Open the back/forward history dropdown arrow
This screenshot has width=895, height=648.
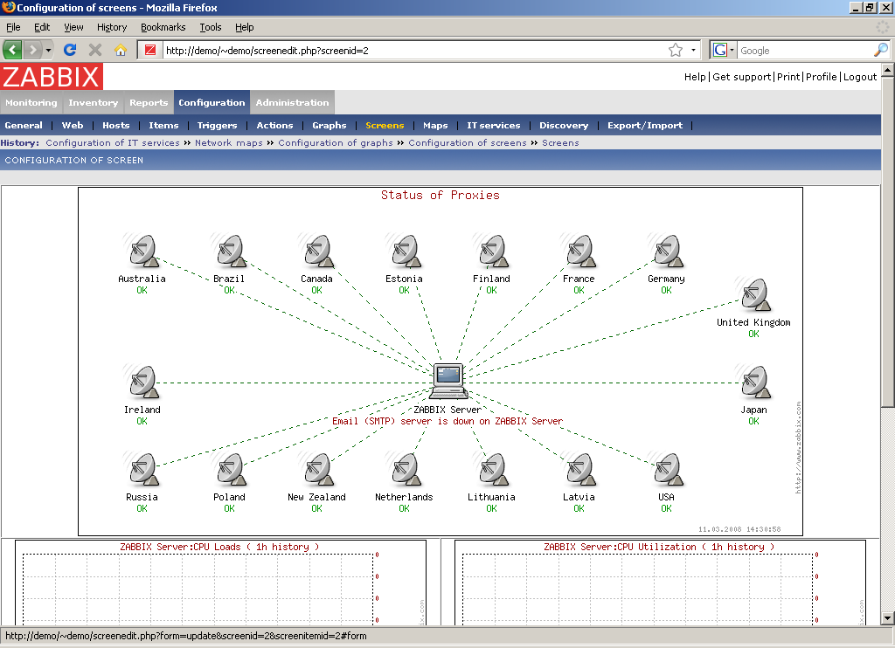(x=48, y=50)
